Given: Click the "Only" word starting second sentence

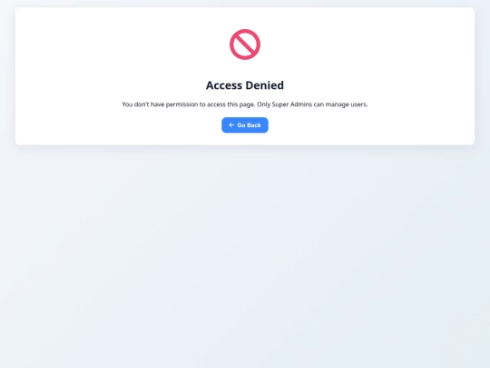Looking at the screenshot, I should (x=263, y=104).
